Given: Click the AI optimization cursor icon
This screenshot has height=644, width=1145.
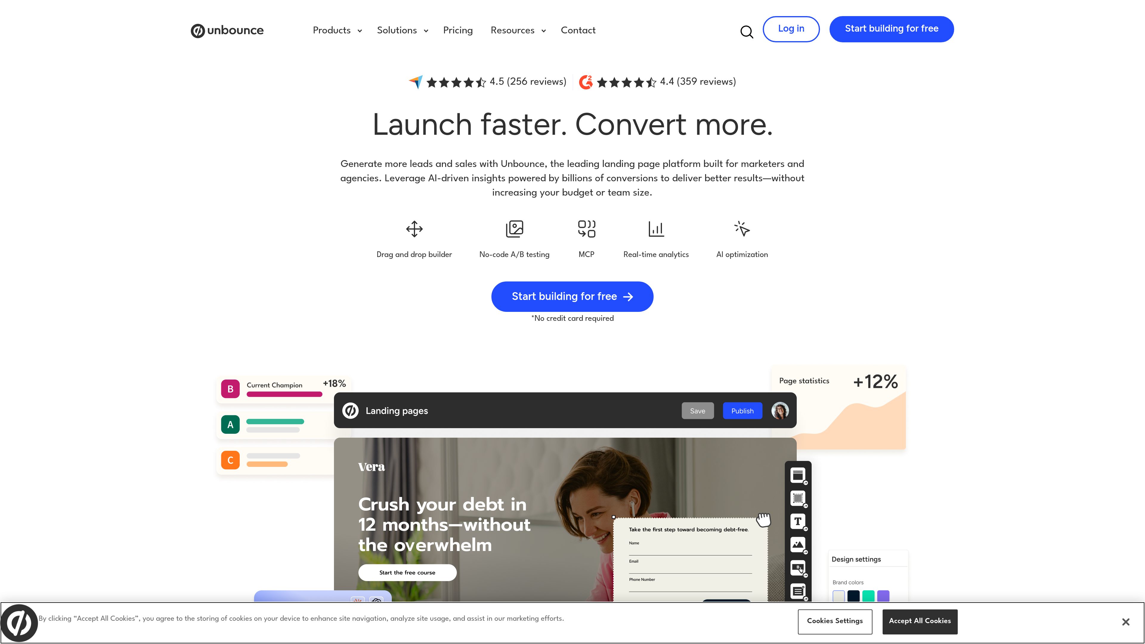Looking at the screenshot, I should tap(742, 228).
